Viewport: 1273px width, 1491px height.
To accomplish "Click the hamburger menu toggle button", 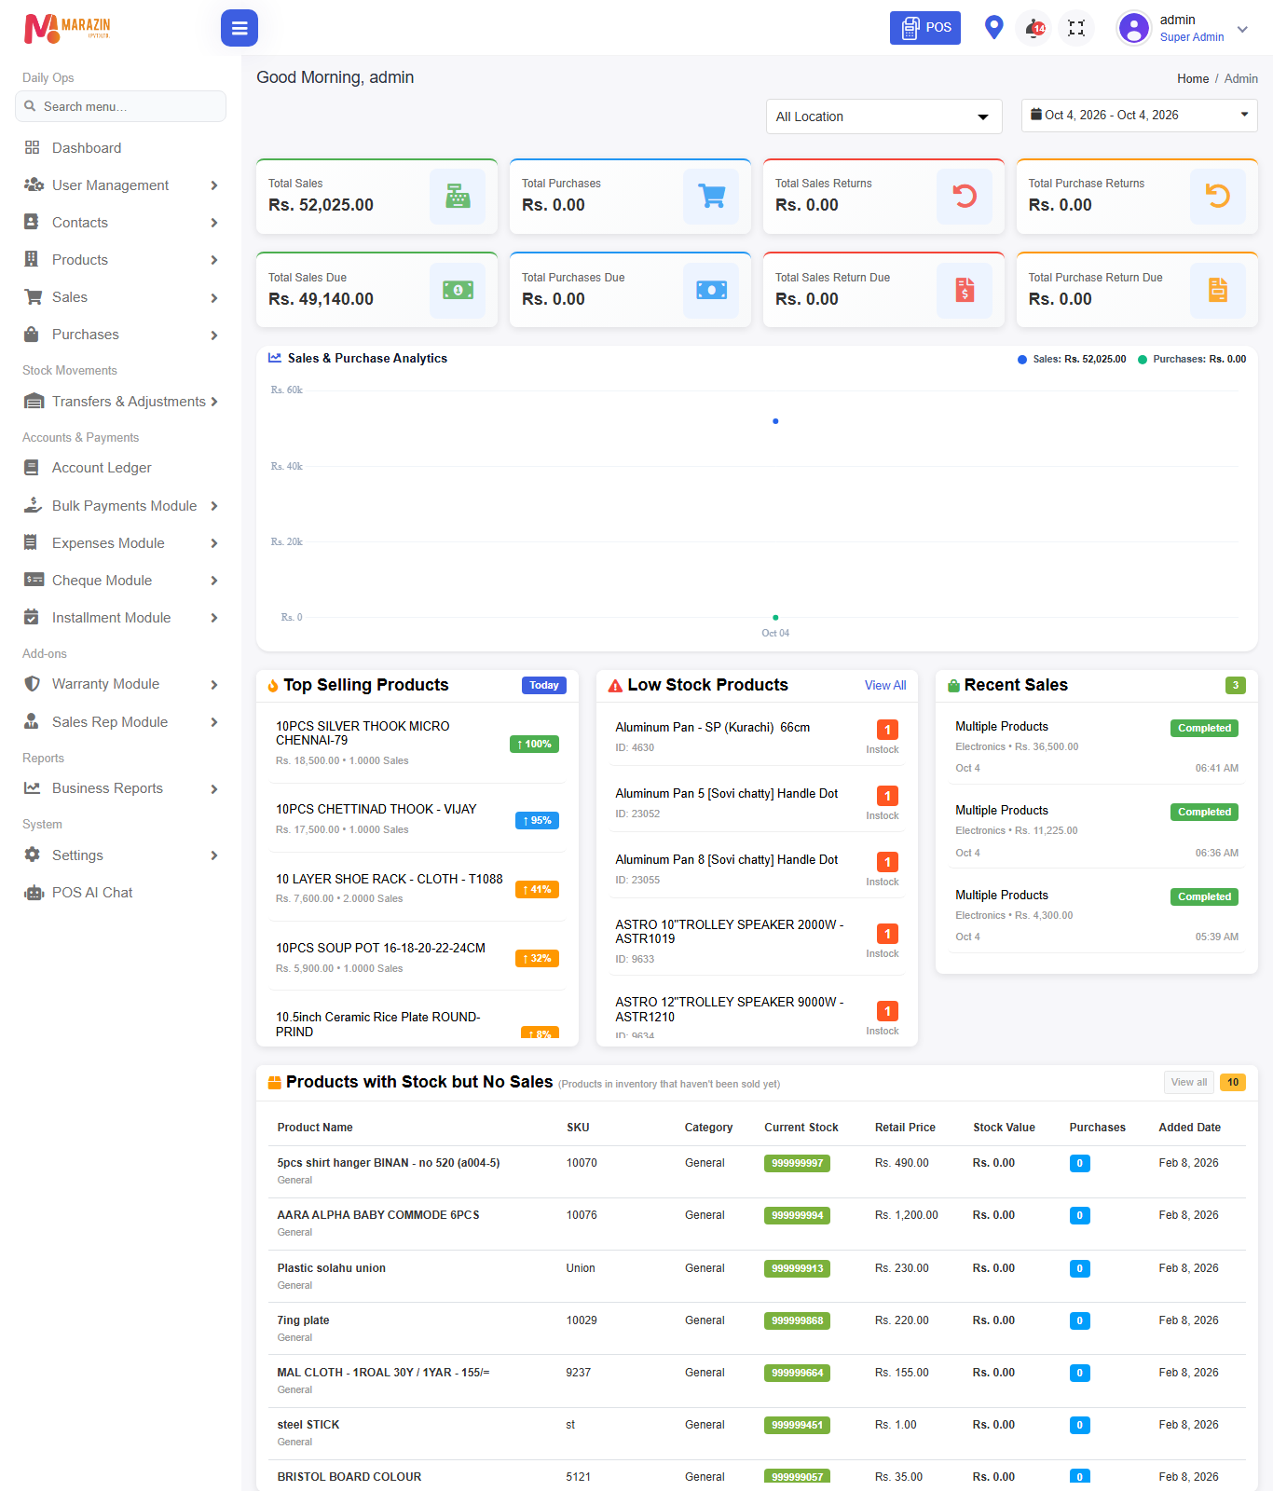I will pyautogui.click(x=240, y=28).
